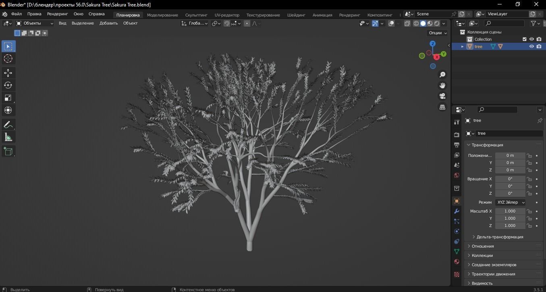This screenshot has width=546, height=292.
Task: Click the Scale X value field
Action: [x=510, y=211]
